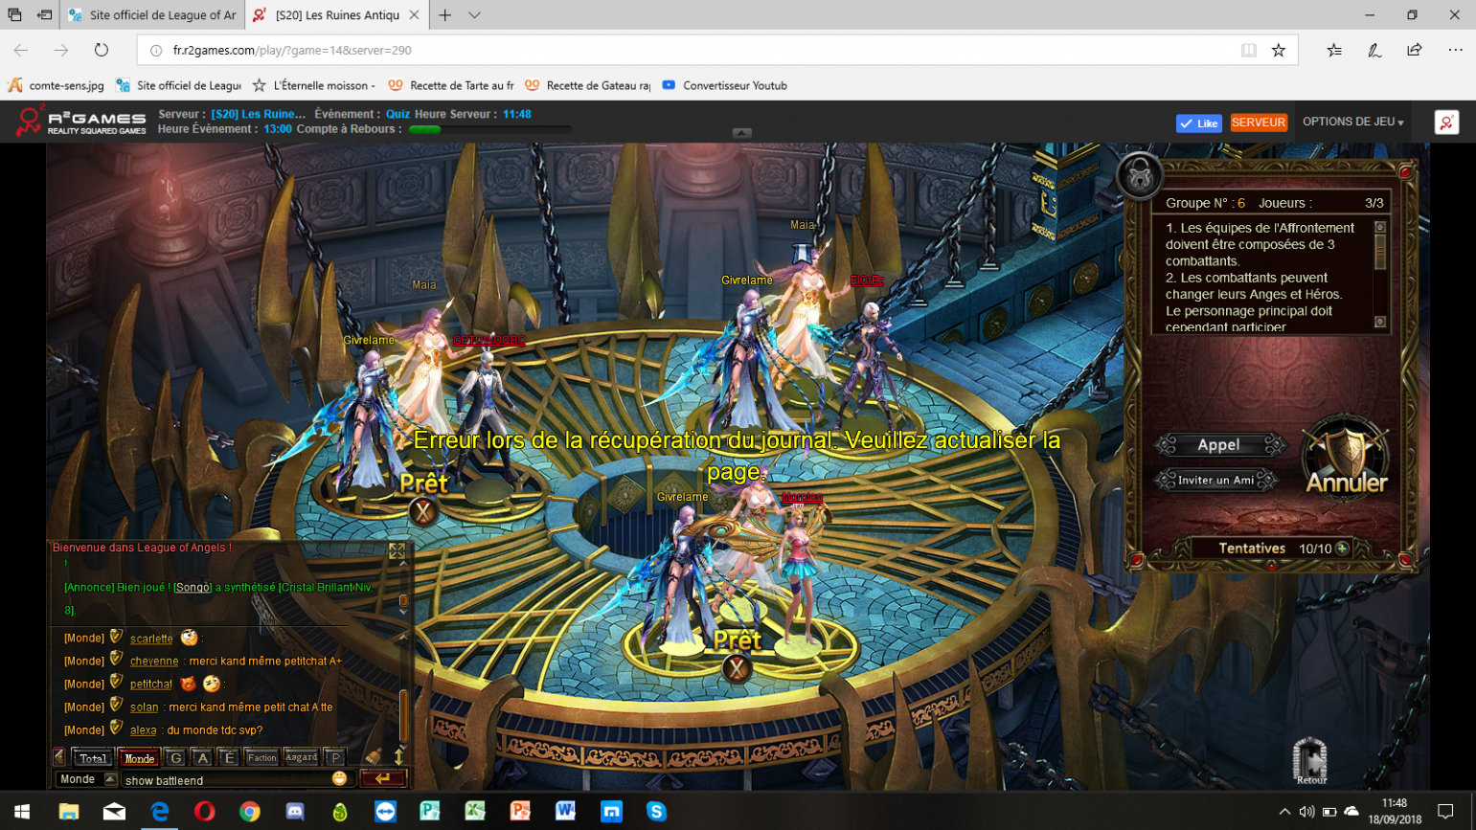The width and height of the screenshot is (1476, 830).
Task: Click the Annuler shield button
Action: point(1346,461)
